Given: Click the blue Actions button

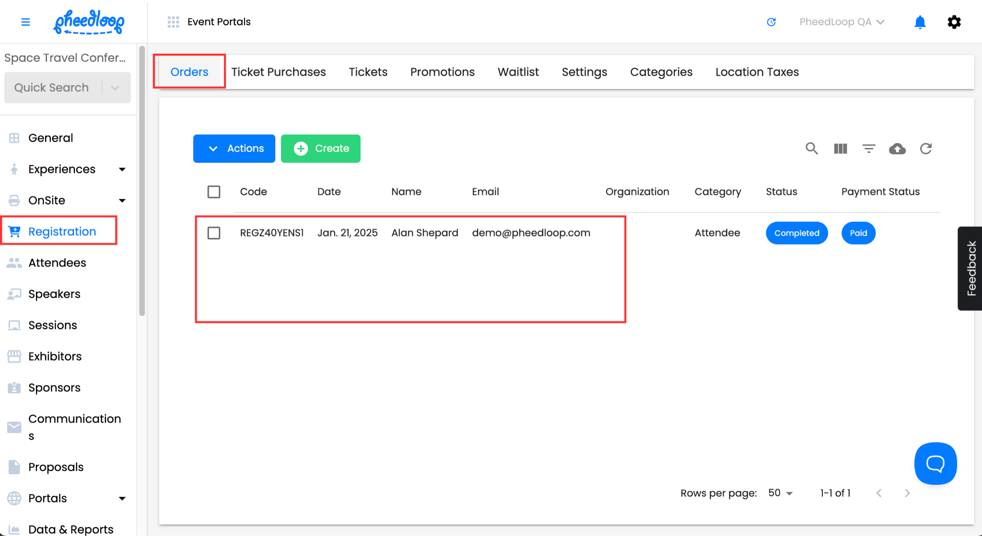Looking at the screenshot, I should tap(234, 148).
